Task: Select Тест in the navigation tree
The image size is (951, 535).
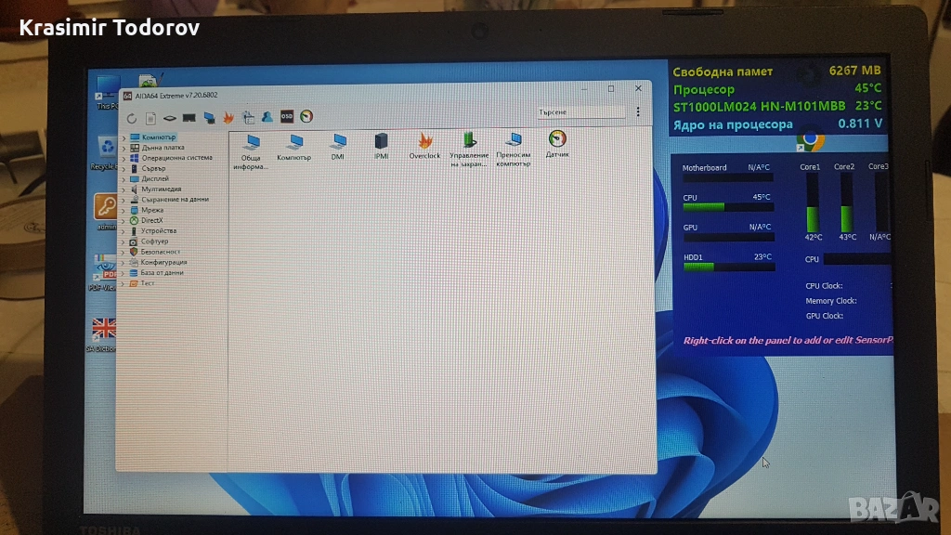Action: click(x=148, y=283)
